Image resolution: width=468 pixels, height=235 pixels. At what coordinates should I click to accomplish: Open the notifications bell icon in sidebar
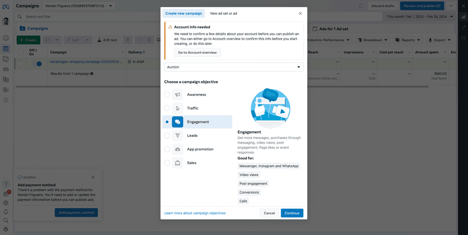6,212
